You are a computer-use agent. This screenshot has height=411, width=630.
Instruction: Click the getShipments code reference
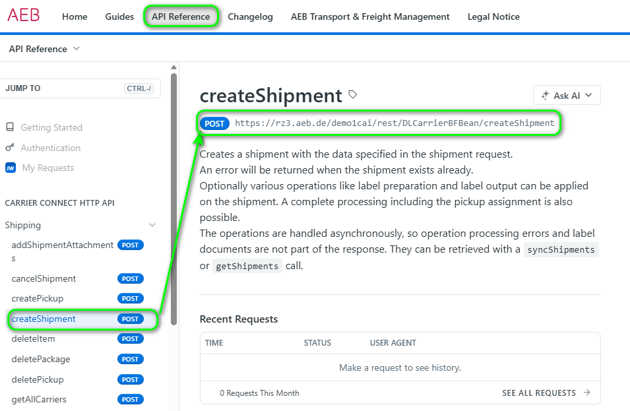[x=247, y=266]
